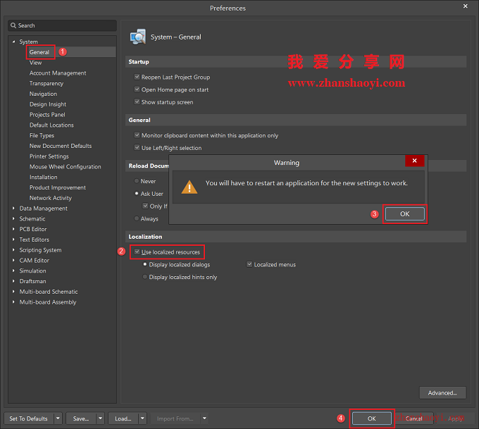The height and width of the screenshot is (429, 479).
Task: Click Set To Defaults button
Action: tap(29, 418)
